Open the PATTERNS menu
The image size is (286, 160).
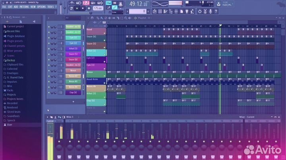[x=24, y=7]
